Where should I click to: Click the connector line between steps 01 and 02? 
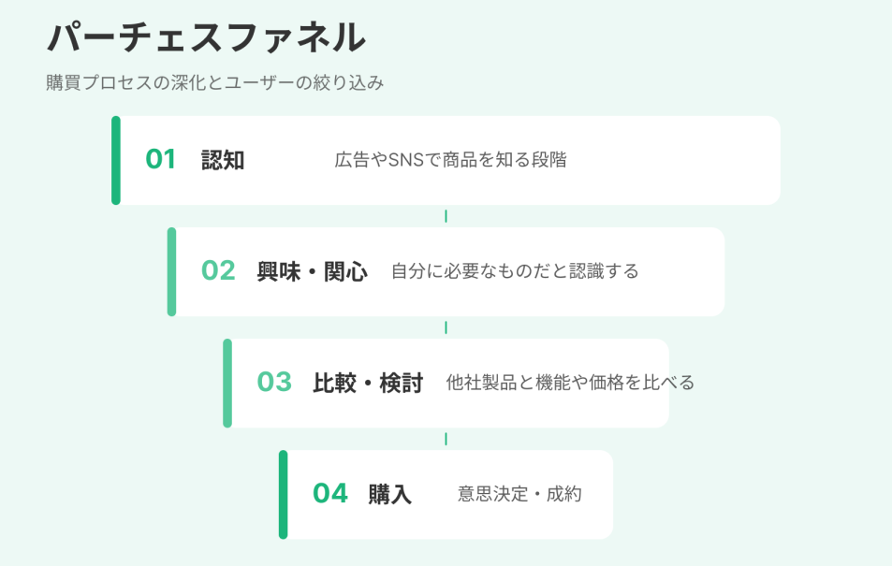(446, 216)
